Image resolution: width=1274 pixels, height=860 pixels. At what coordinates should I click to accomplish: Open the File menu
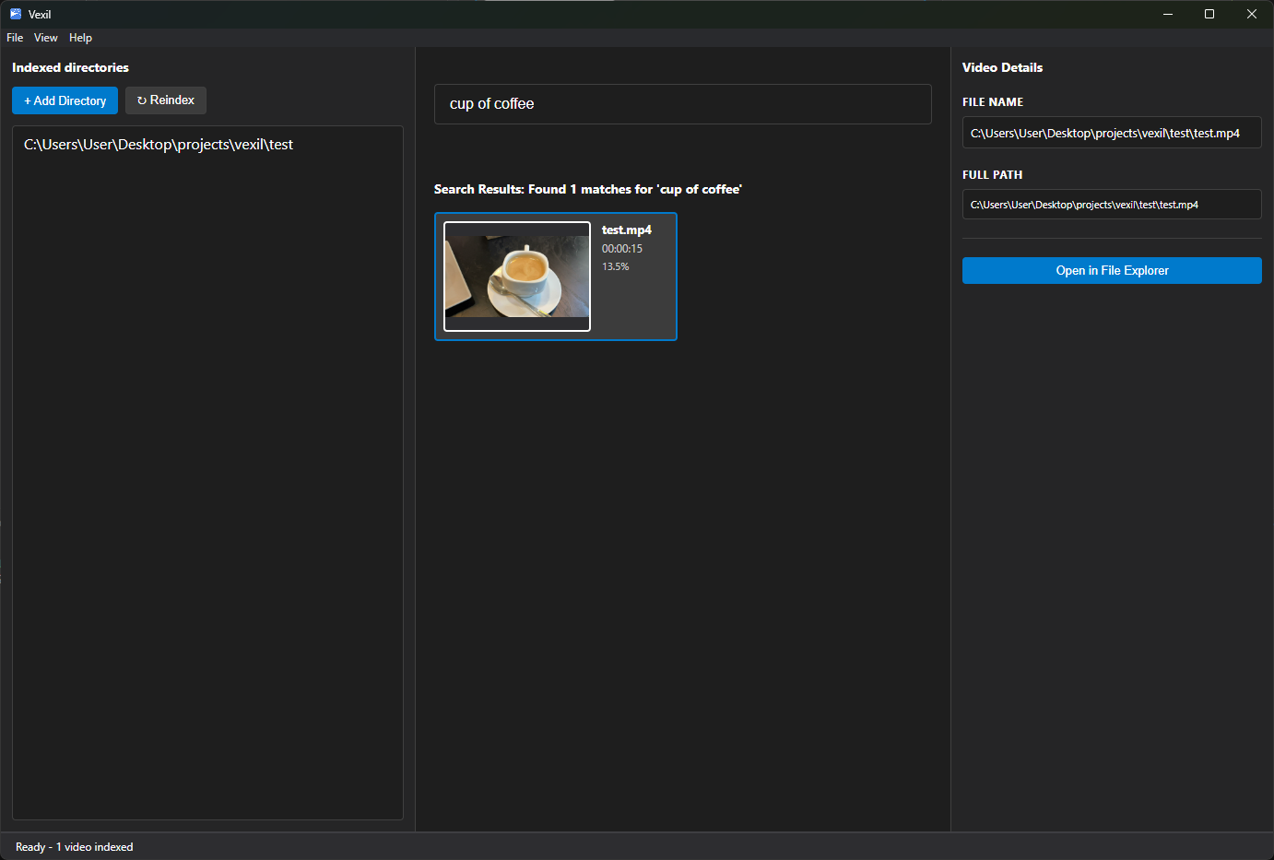coord(15,38)
